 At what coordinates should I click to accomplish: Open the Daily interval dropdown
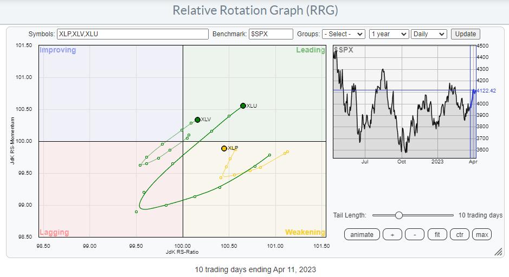coord(429,34)
